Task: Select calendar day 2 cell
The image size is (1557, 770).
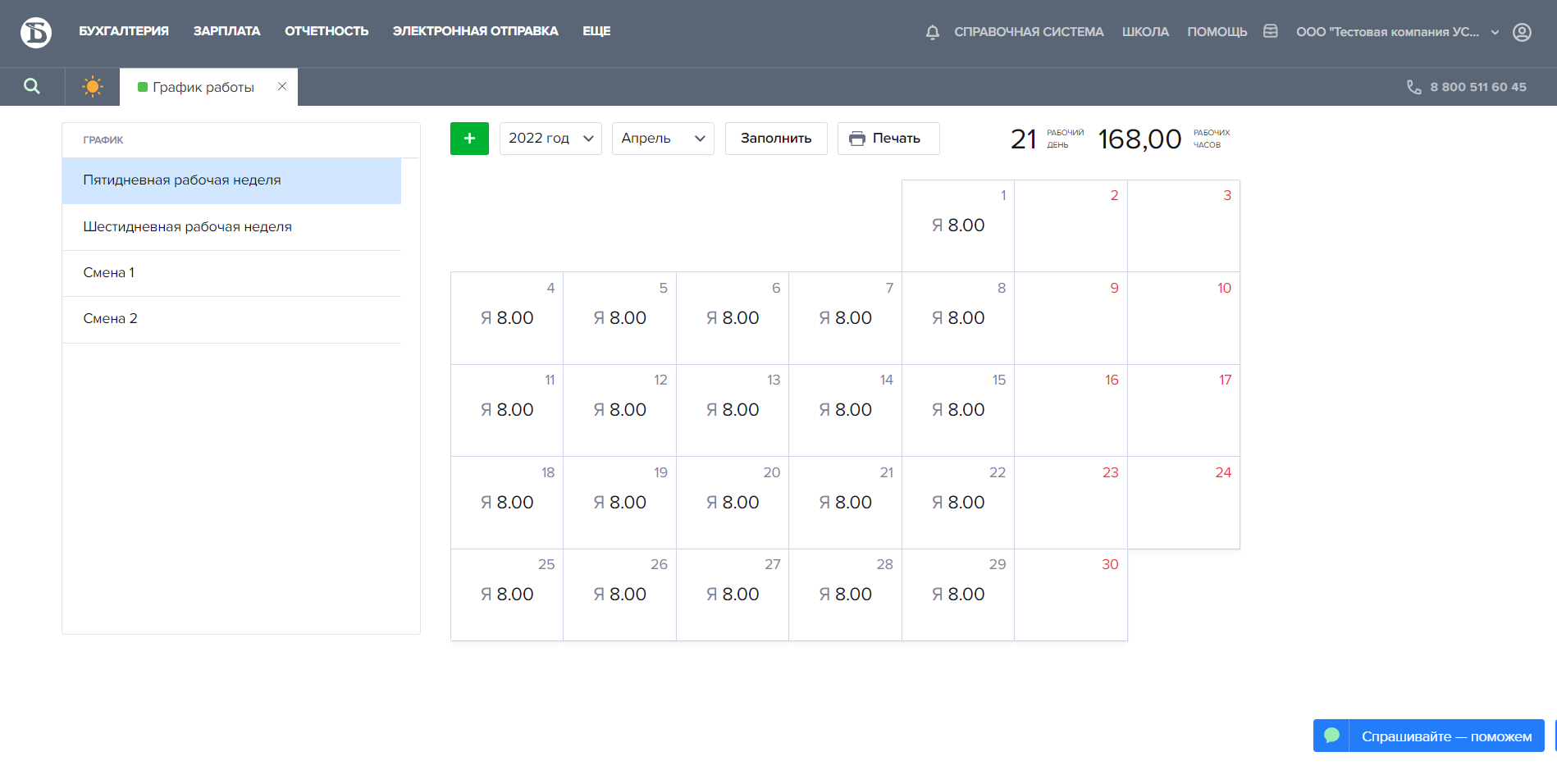Action: click(1071, 226)
